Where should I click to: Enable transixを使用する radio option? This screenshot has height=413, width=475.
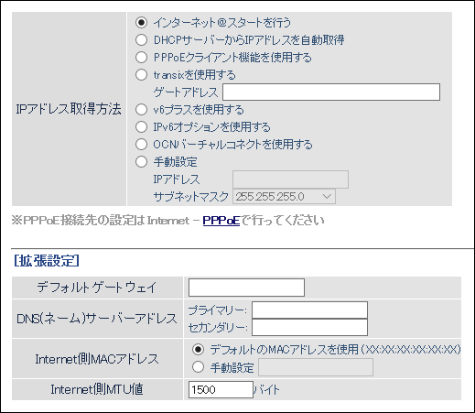(x=141, y=75)
